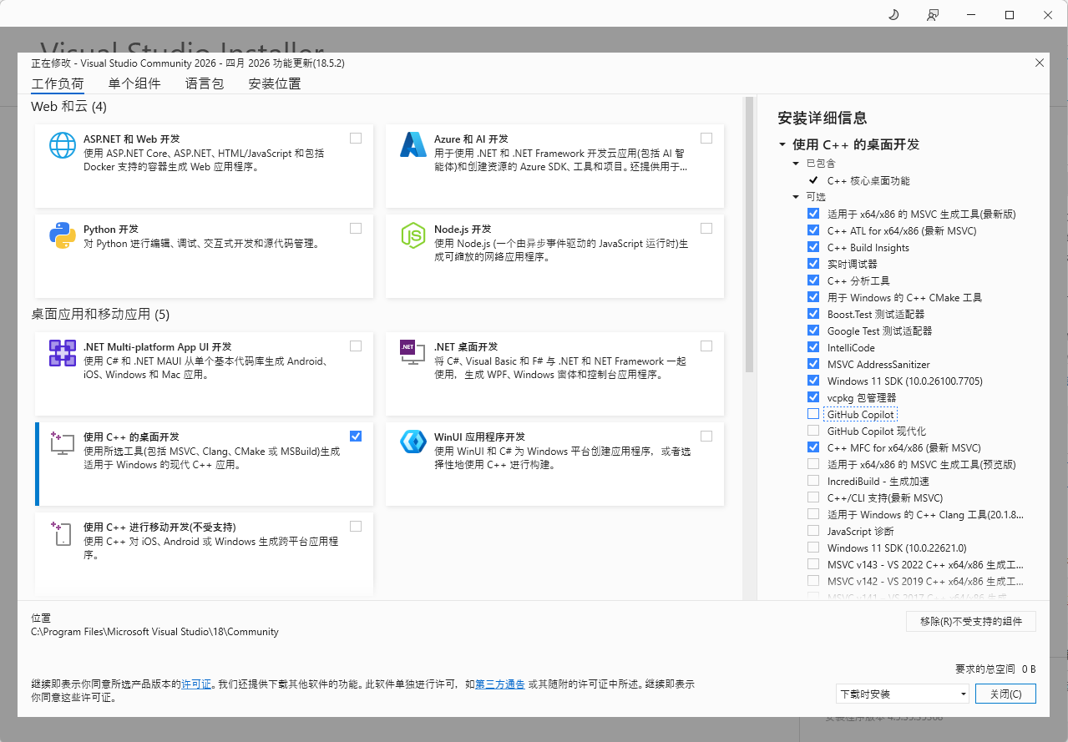The image size is (1068, 742).
Task: Click the install path C:\Program Files\Microsoft Visual Studio\18\Community
Action: click(x=154, y=632)
